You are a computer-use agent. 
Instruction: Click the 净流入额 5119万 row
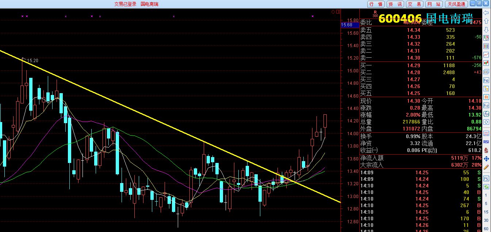coord(421,158)
